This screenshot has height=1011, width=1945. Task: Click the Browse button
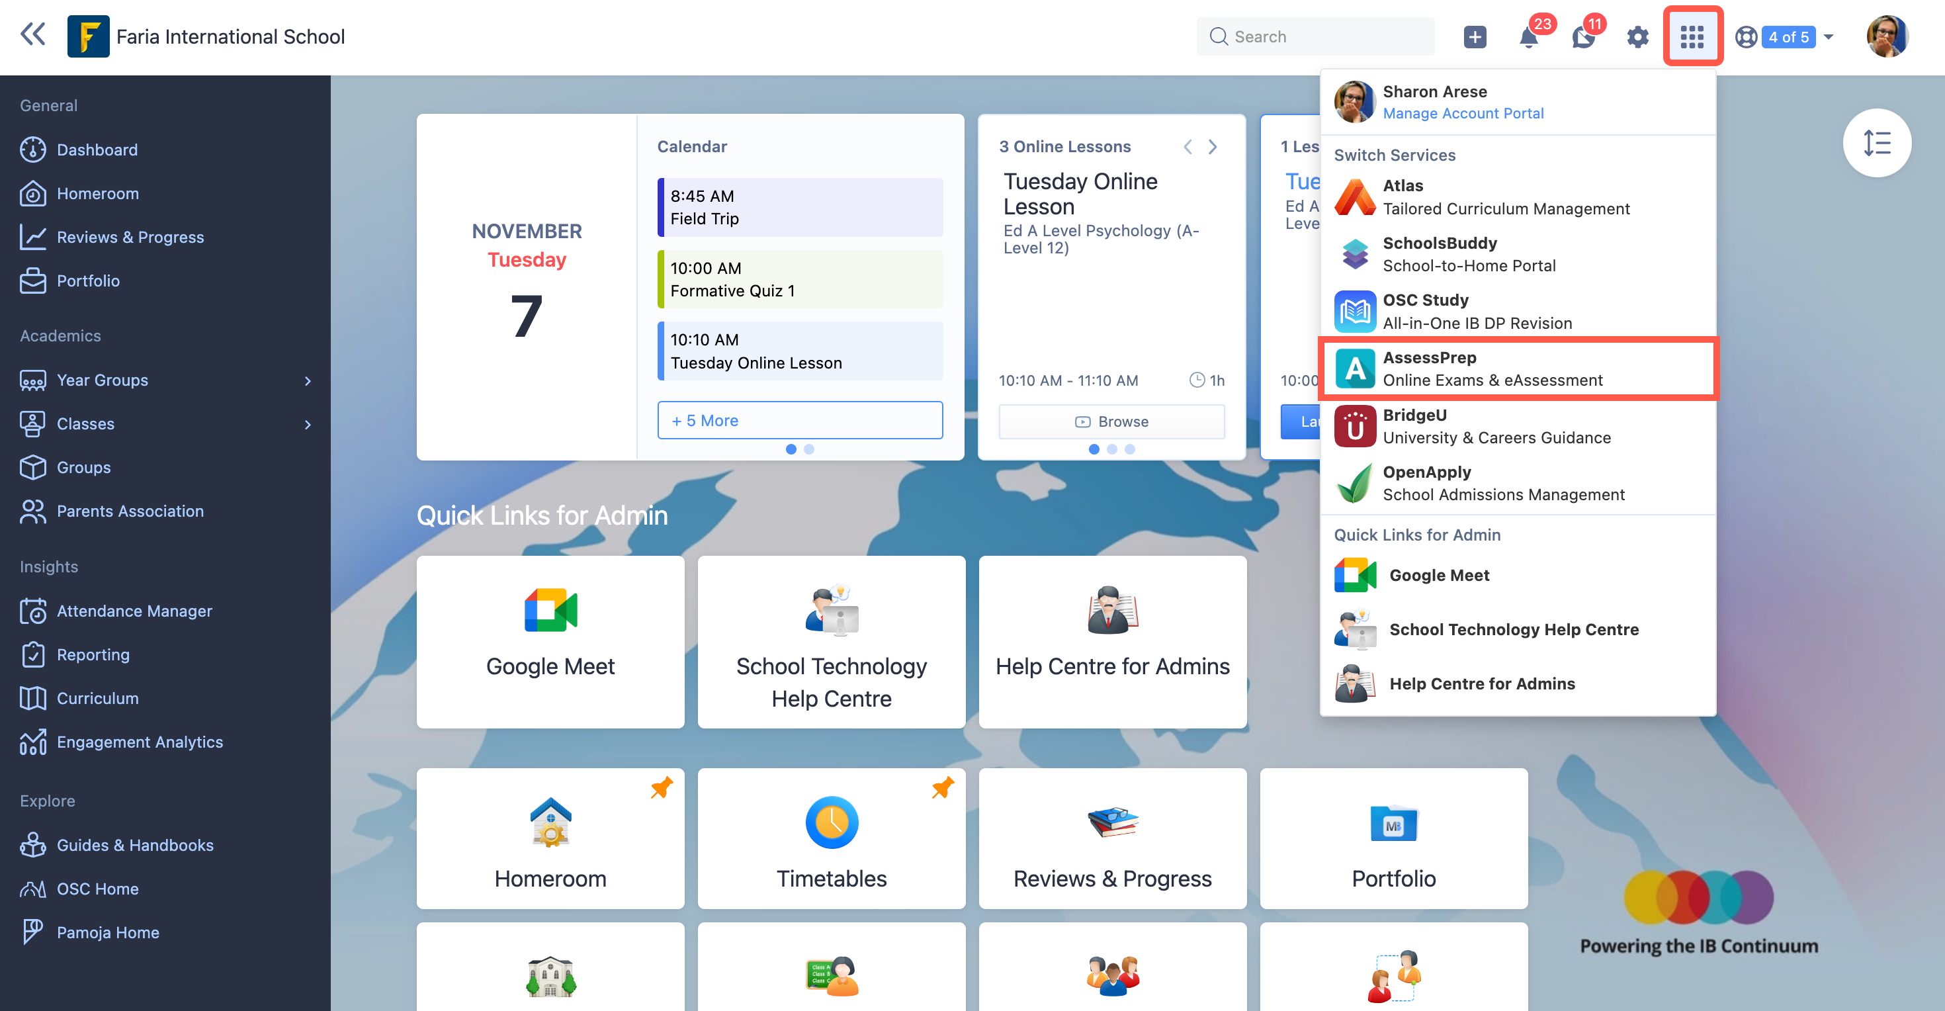1111,421
